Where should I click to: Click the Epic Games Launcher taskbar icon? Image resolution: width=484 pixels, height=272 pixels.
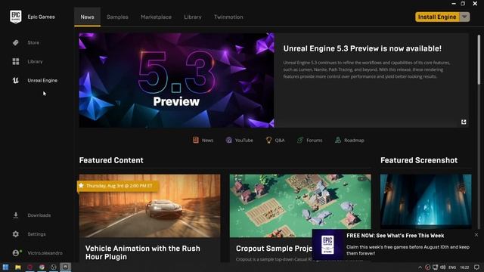(65, 267)
